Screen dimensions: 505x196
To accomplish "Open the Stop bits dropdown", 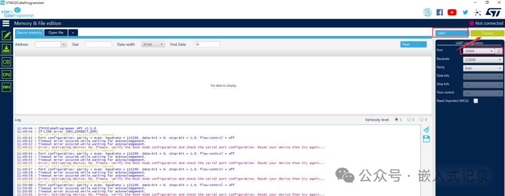I will coord(483,85).
